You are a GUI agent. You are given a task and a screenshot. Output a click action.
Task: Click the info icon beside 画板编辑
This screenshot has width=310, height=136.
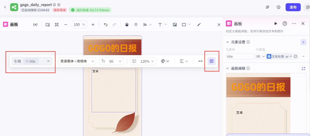click(x=248, y=68)
